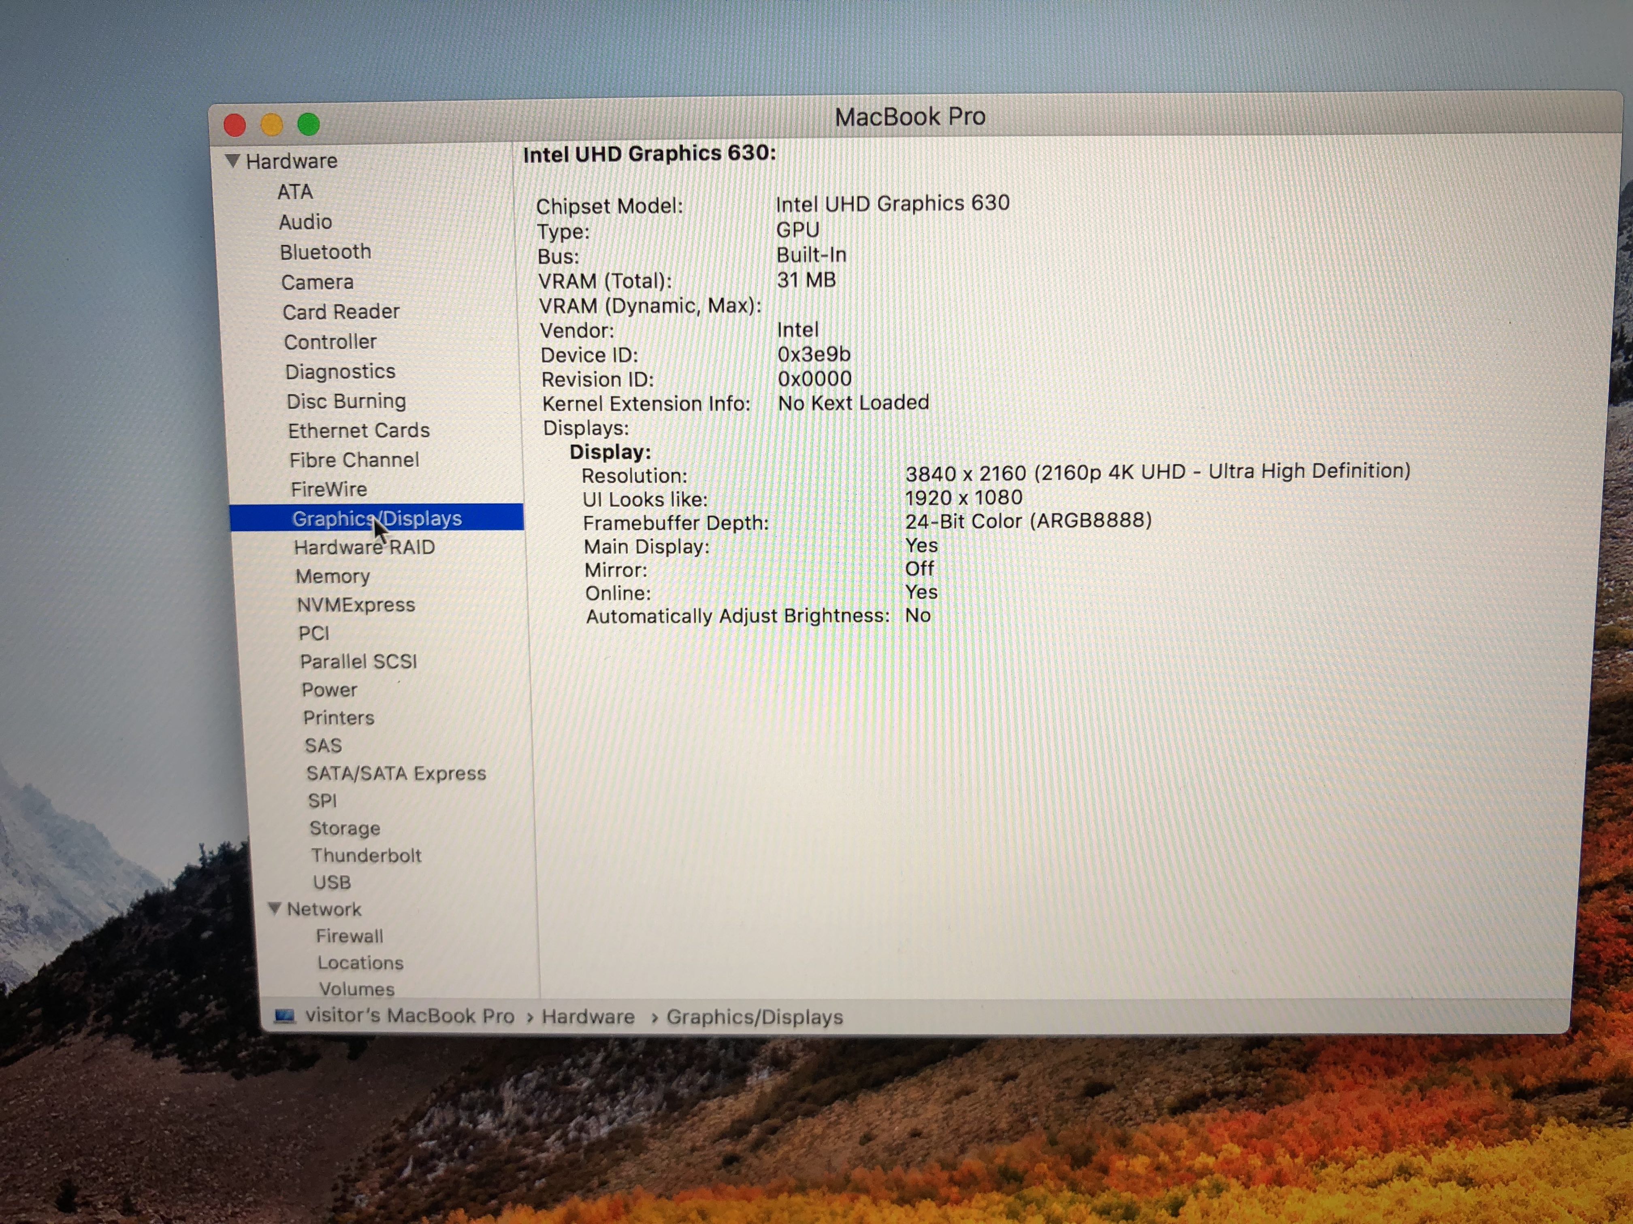Click the Intel UHD Graphics 630 heading
1633x1224 pixels.
pos(649,153)
